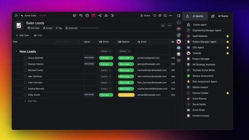Unstar the Taskade agent
This screenshot has width=249, height=140.
coord(228,53)
